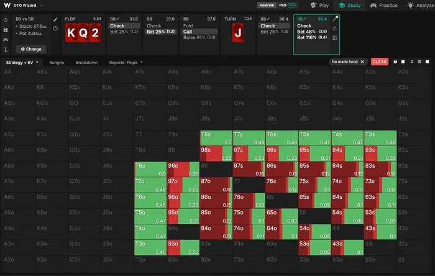Click the reset spot circular arrow icon
The width and height of the screenshot is (435, 276).
[x=6, y=21]
